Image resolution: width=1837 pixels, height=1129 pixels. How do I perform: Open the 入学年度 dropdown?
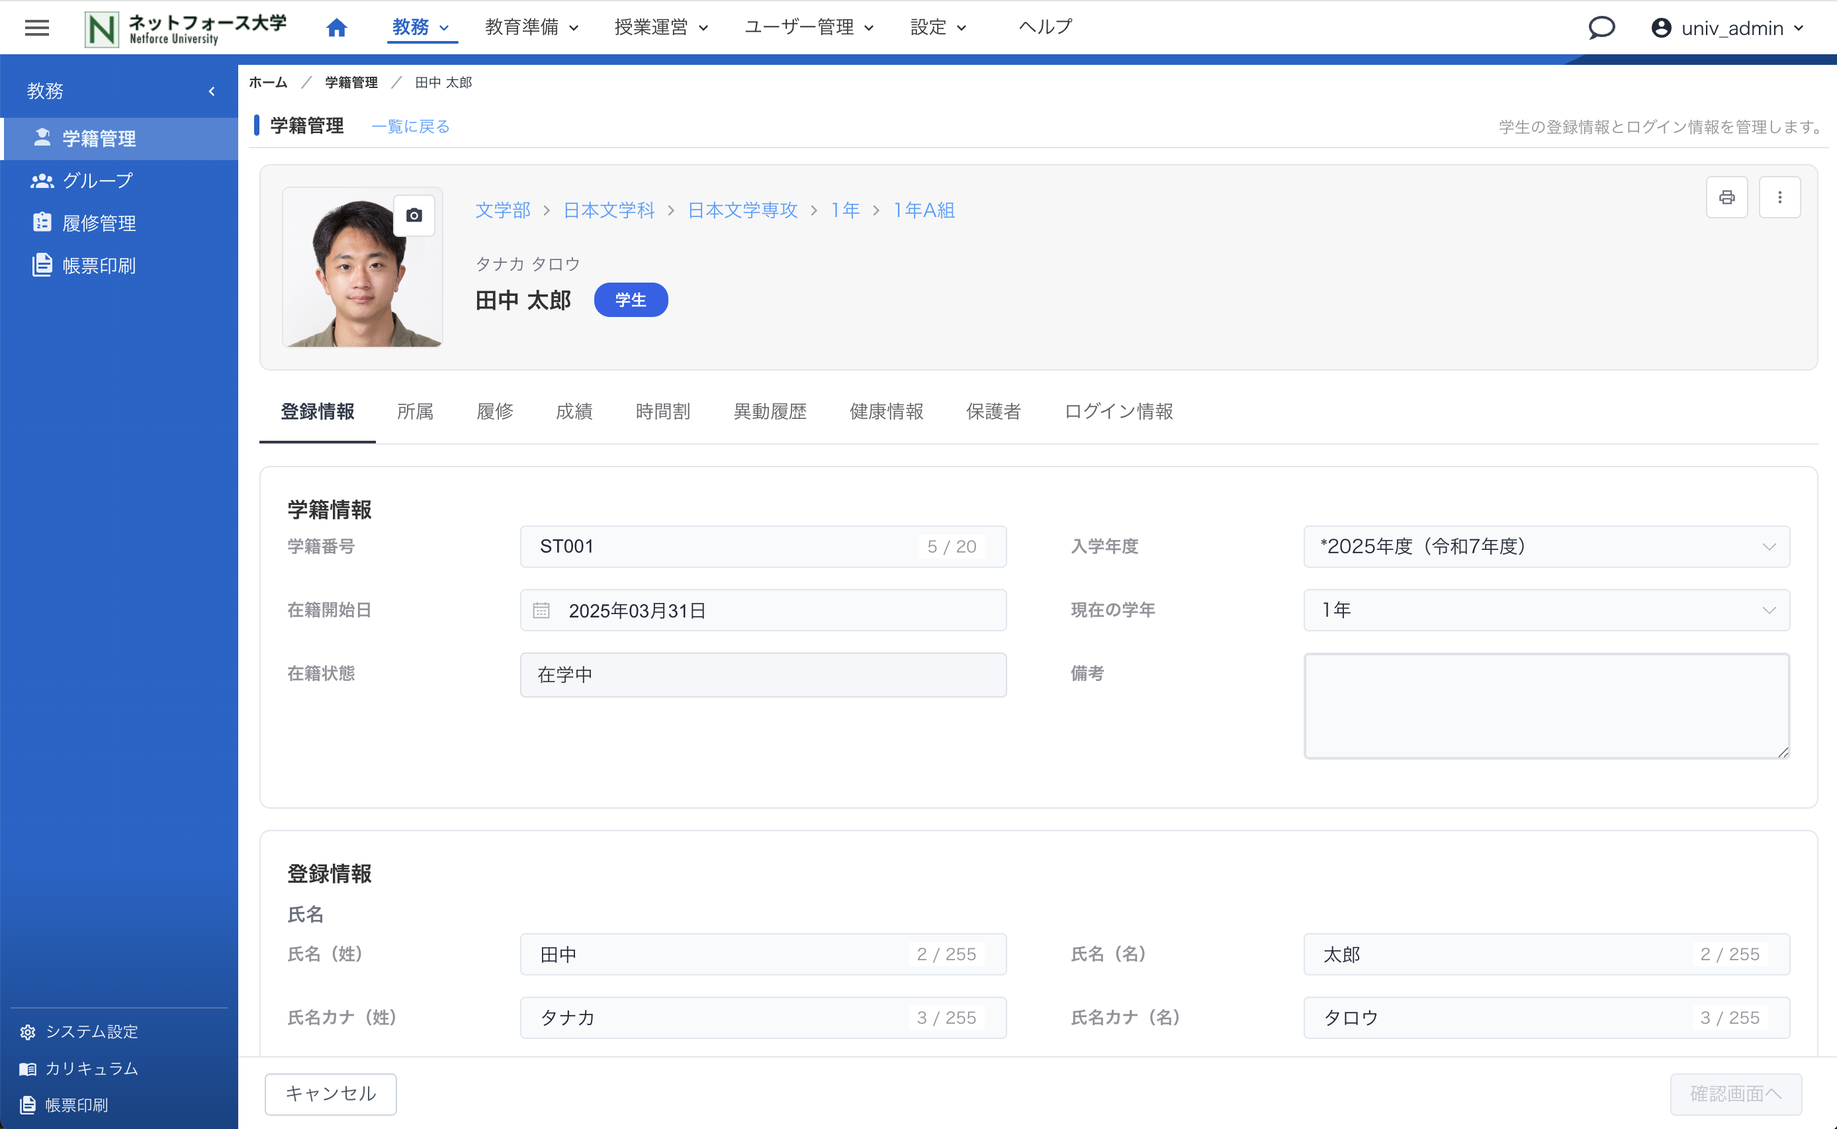(x=1546, y=546)
